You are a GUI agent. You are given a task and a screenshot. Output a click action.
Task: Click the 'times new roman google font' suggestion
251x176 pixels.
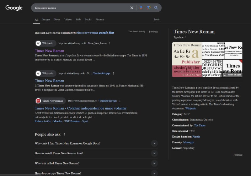[x=96, y=33]
